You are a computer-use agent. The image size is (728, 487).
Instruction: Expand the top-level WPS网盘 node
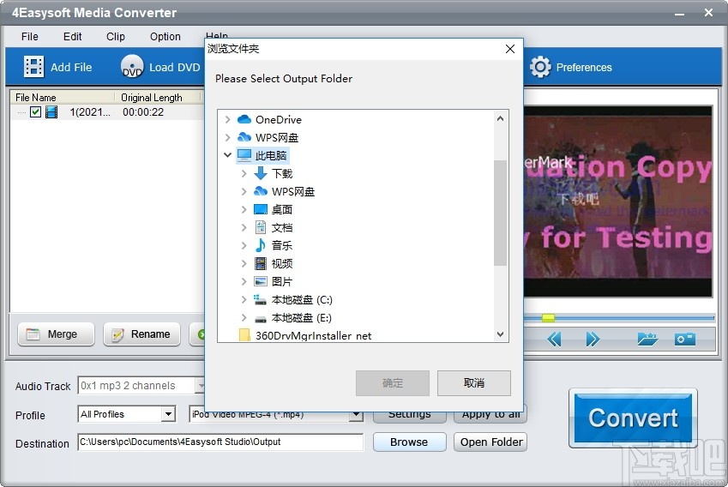coord(227,137)
